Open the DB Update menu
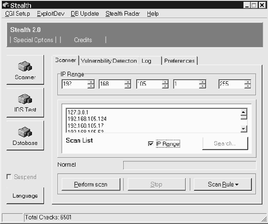This screenshot has height=224, width=268. tap(85, 14)
